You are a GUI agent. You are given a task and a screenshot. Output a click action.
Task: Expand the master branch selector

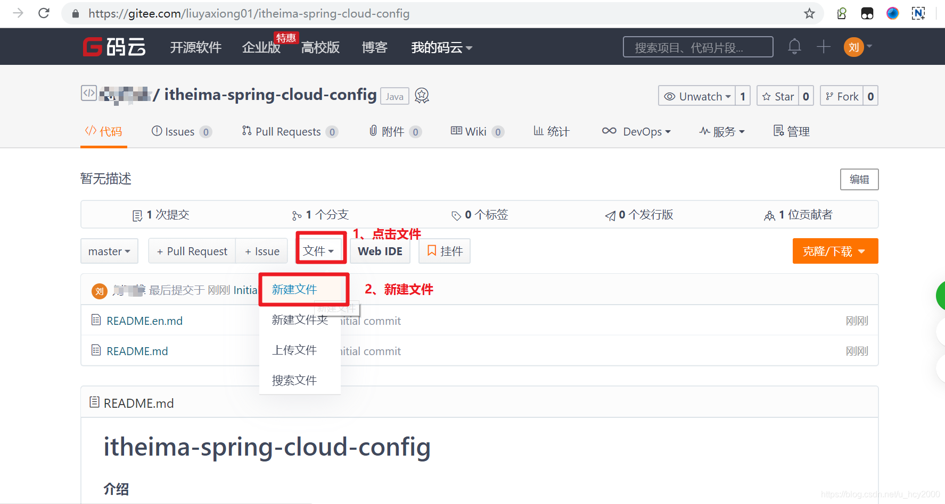pyautogui.click(x=109, y=251)
